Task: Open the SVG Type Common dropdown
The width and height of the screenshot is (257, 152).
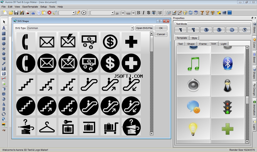Action: click(x=132, y=28)
